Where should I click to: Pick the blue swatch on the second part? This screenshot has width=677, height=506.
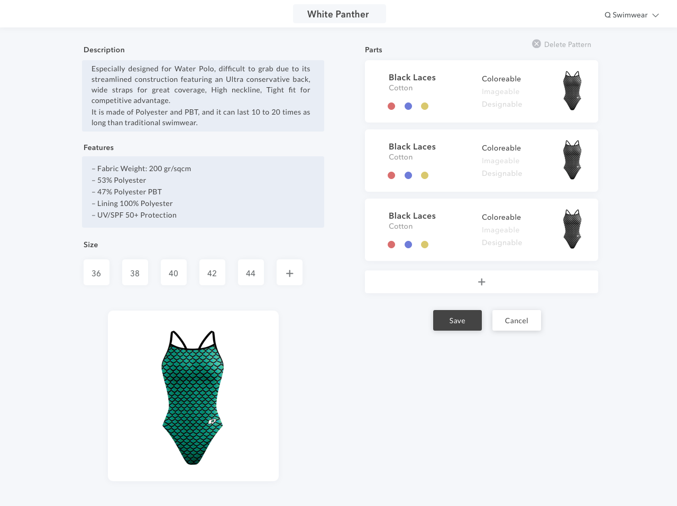pos(408,175)
